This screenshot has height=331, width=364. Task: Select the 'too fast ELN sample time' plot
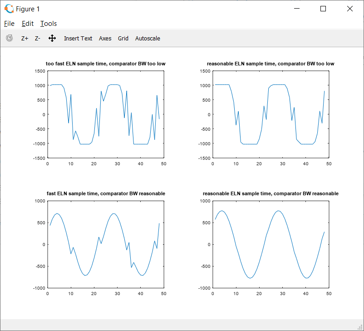point(105,114)
